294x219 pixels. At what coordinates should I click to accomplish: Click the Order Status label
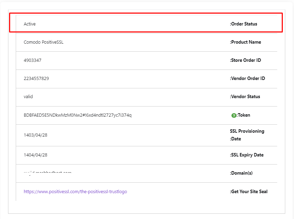coord(244,24)
